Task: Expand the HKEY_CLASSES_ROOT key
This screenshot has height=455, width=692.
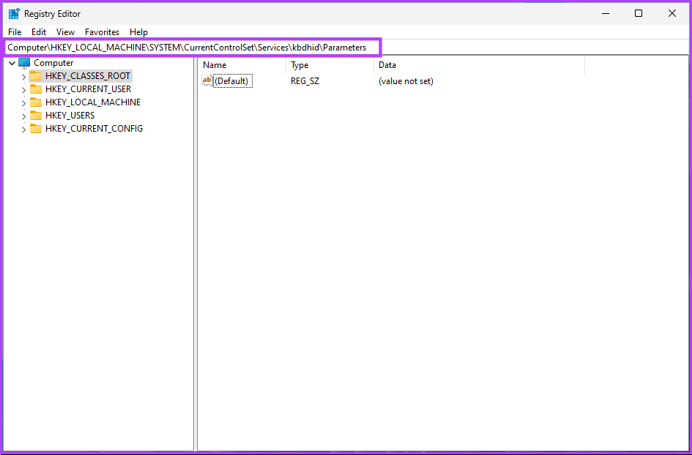Action: 24,77
